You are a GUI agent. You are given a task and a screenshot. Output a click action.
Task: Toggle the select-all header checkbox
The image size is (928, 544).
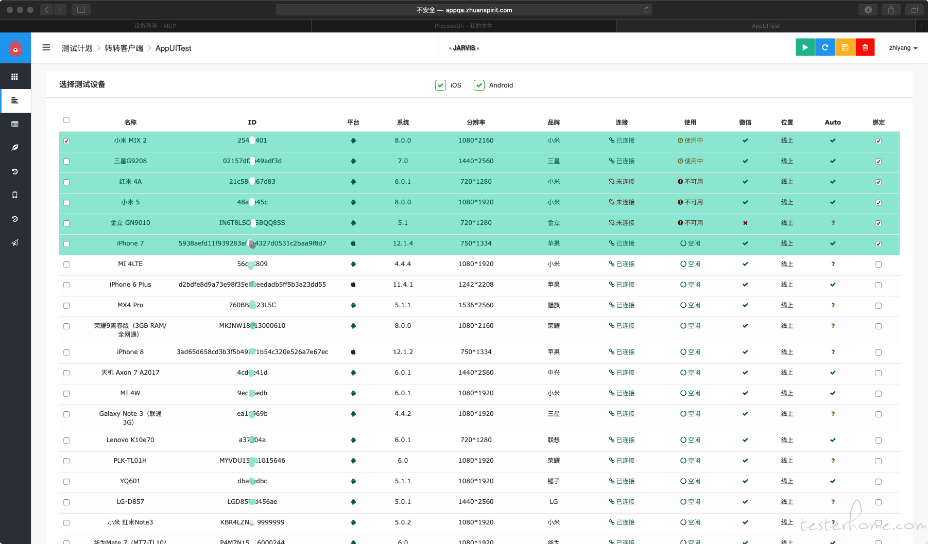(66, 120)
